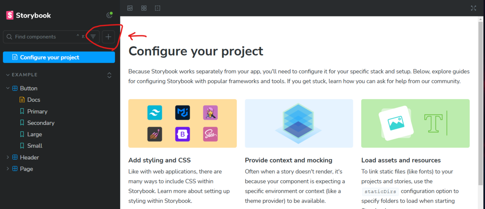
Task: Click the Tailwind CSS logo tile
Action: (x=154, y=112)
